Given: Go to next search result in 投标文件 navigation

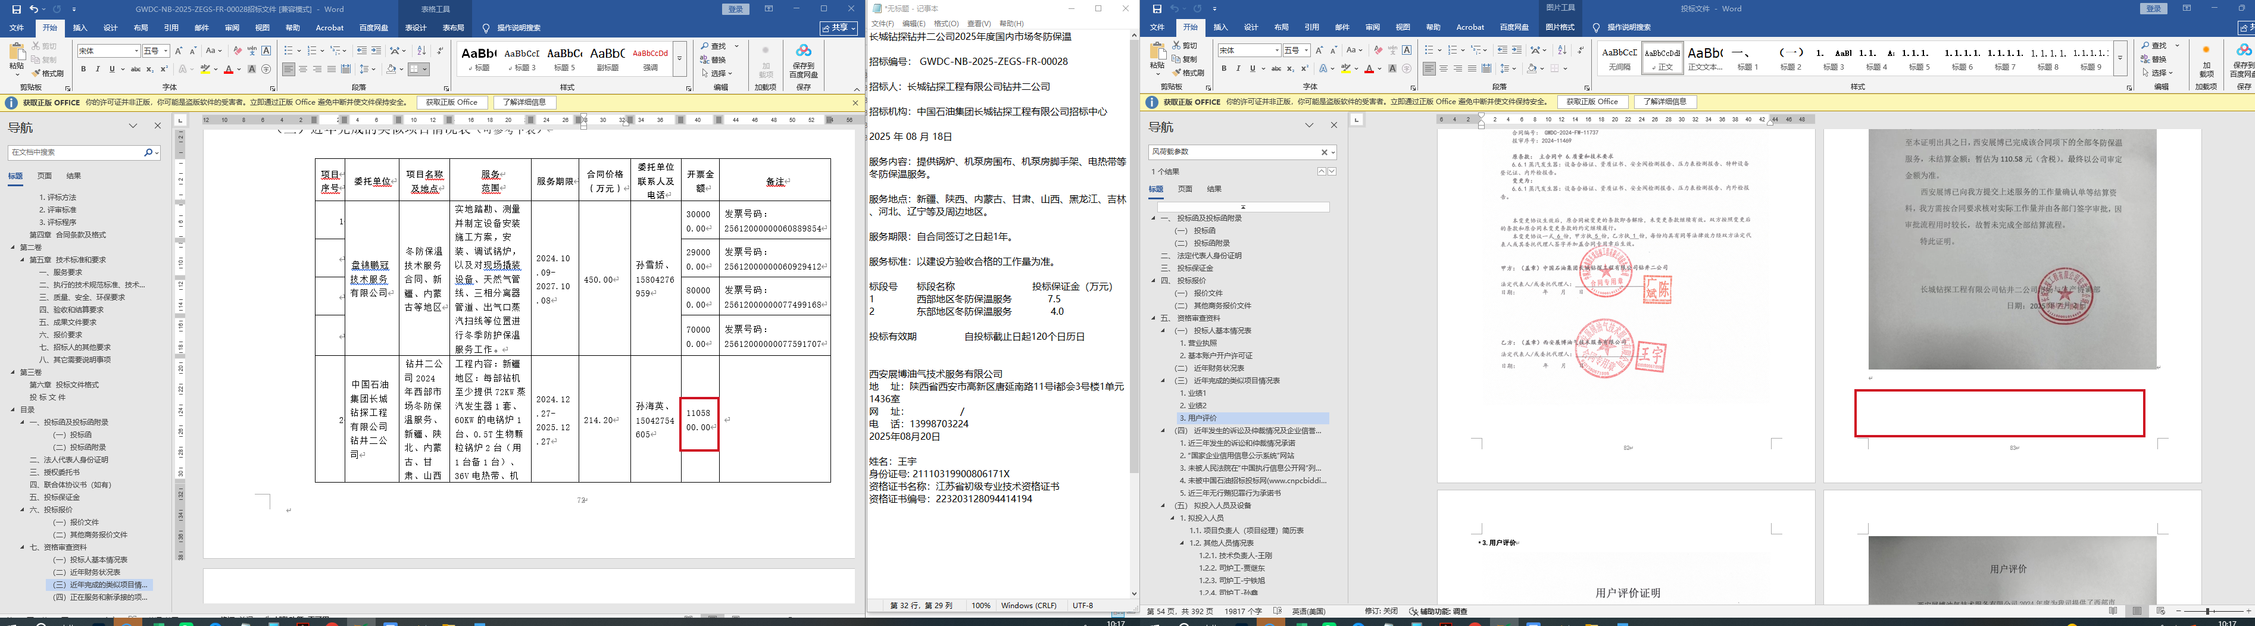Looking at the screenshot, I should pos(1332,171).
